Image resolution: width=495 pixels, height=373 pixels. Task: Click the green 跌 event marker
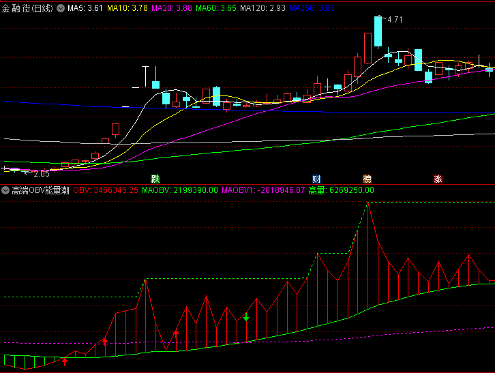155,179
